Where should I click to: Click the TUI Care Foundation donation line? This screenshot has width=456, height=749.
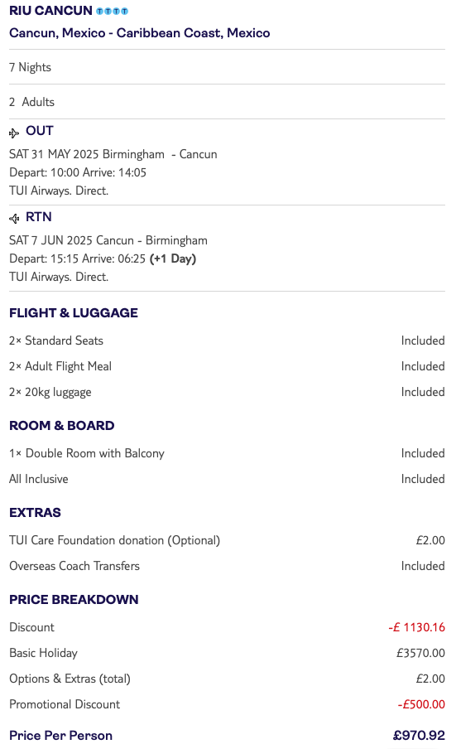point(227,540)
